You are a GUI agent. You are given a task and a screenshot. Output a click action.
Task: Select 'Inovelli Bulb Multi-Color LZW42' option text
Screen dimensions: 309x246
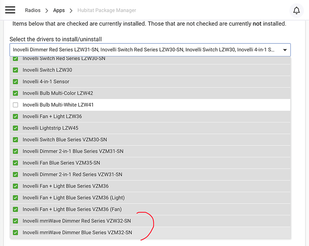coord(58,93)
